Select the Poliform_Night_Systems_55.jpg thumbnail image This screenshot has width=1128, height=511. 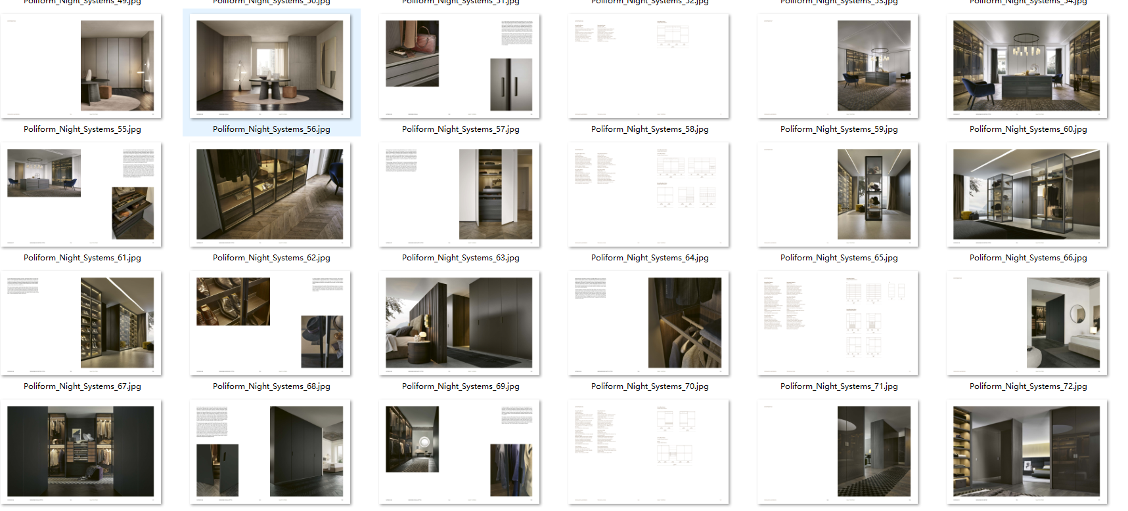tap(81, 66)
